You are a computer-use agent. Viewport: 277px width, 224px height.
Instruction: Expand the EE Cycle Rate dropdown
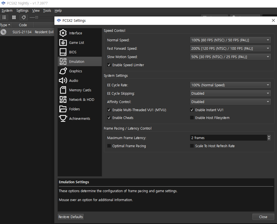click(230, 85)
